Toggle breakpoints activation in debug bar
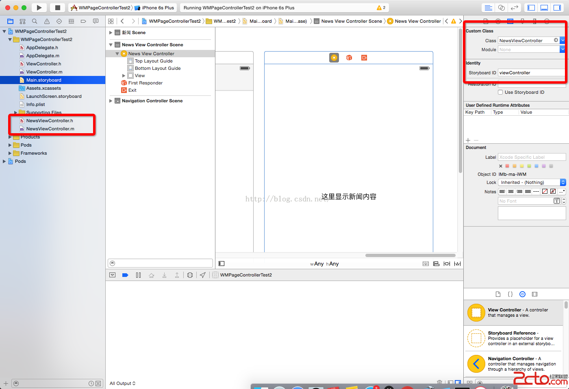The width and height of the screenshot is (569, 389). (x=125, y=275)
